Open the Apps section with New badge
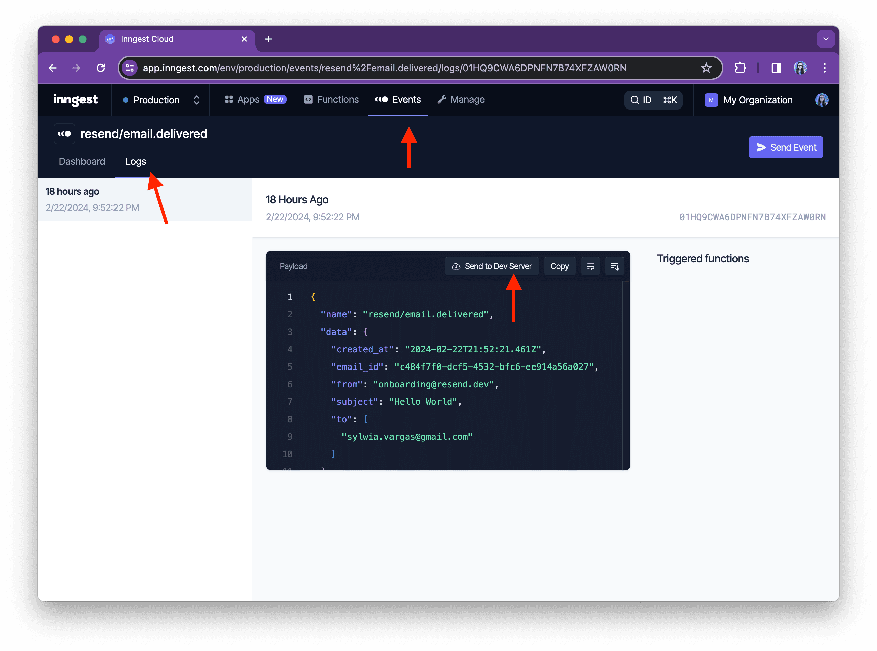The height and width of the screenshot is (651, 877). (254, 100)
